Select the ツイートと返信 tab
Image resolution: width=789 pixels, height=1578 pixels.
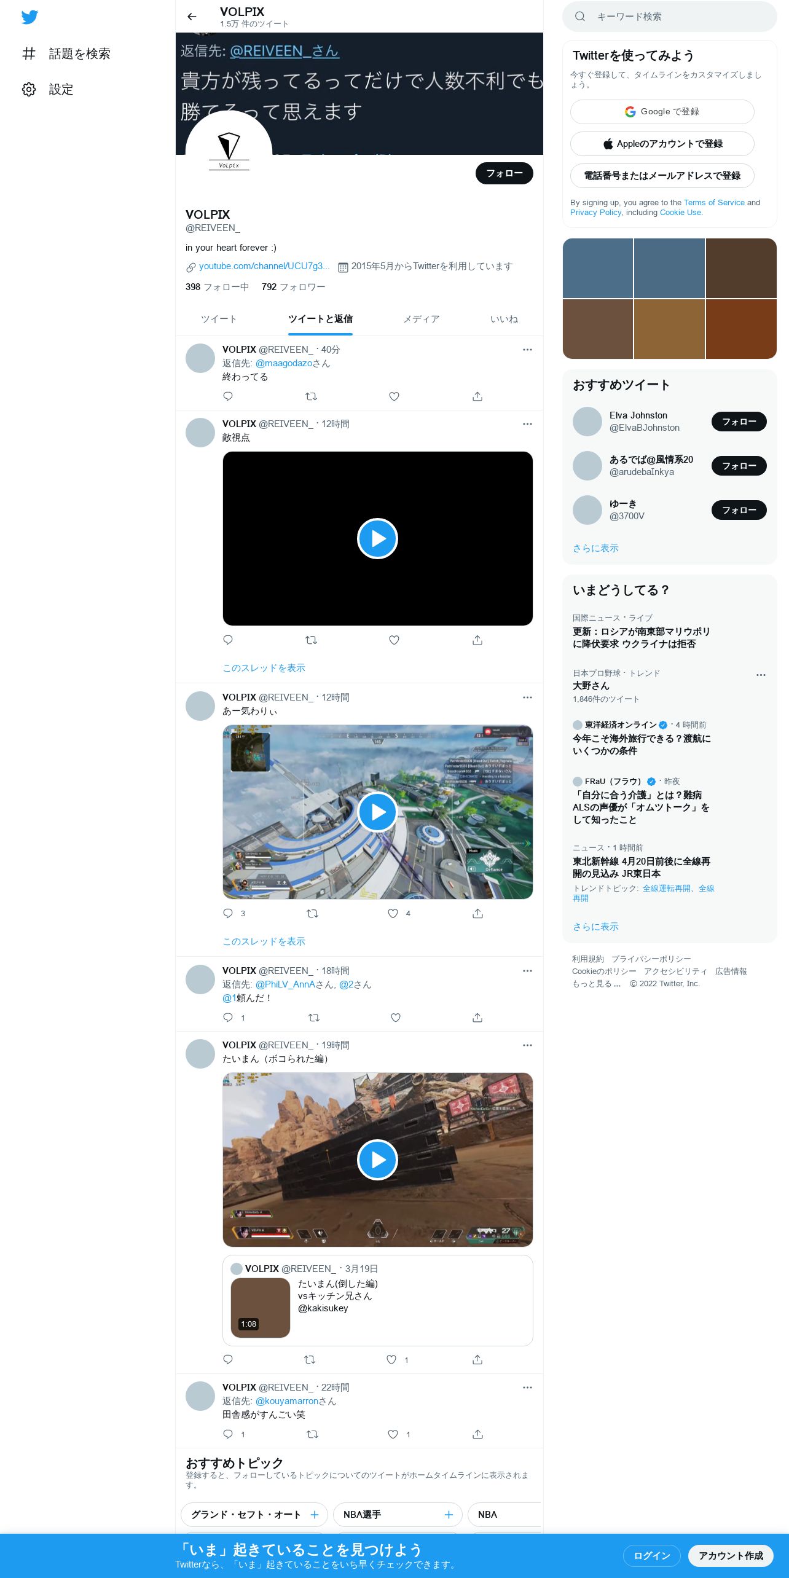tap(320, 319)
